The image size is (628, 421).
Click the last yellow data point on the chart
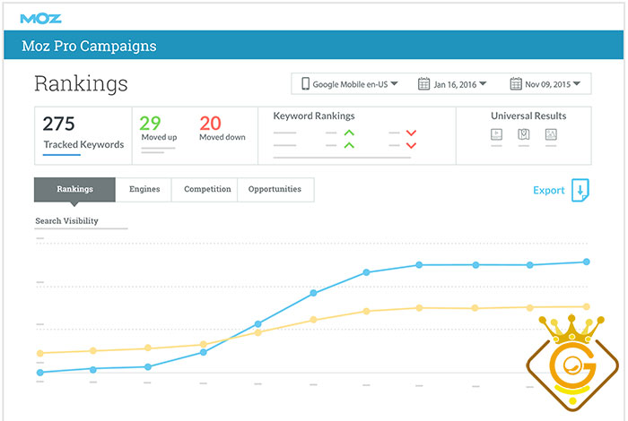587,306
